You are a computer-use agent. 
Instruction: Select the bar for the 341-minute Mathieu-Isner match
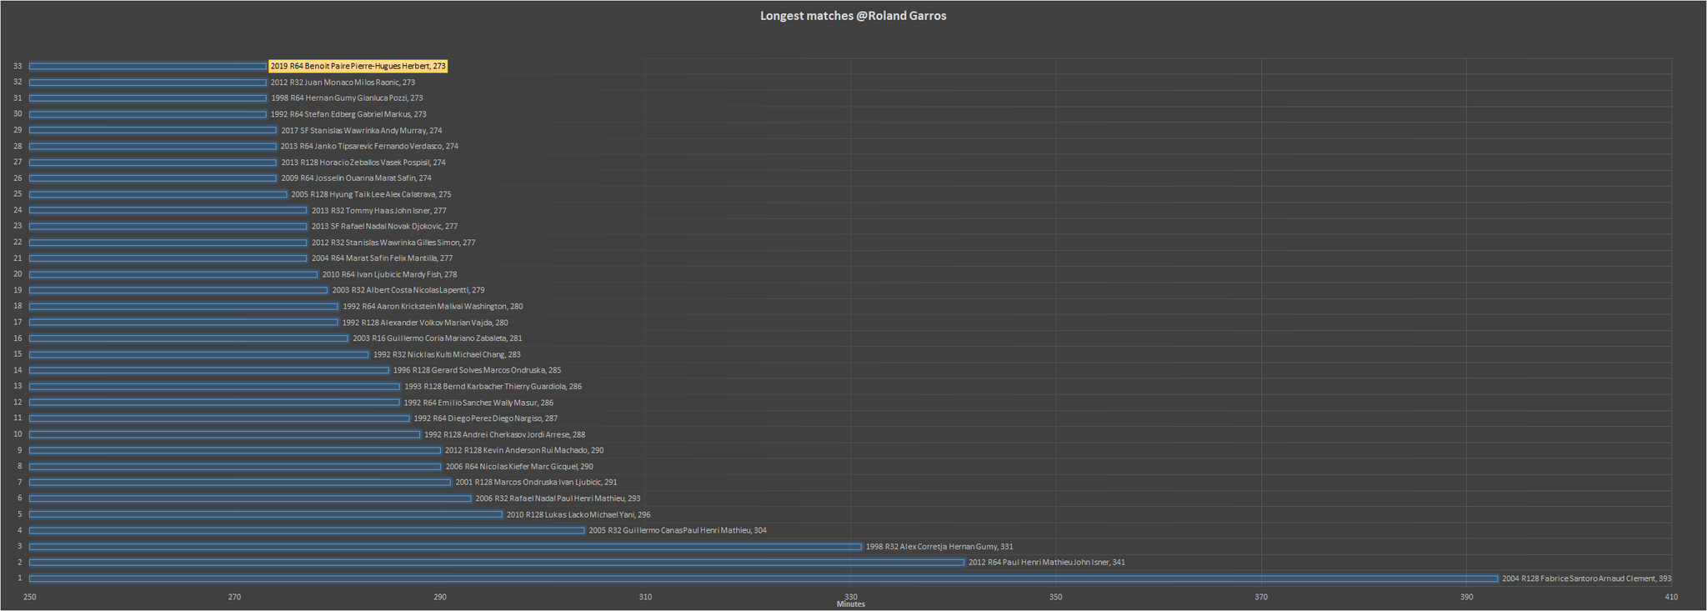click(x=497, y=563)
